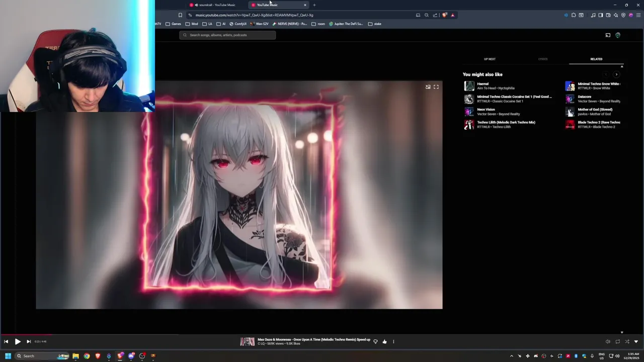Enter fullscreen on the video

pos(436,87)
